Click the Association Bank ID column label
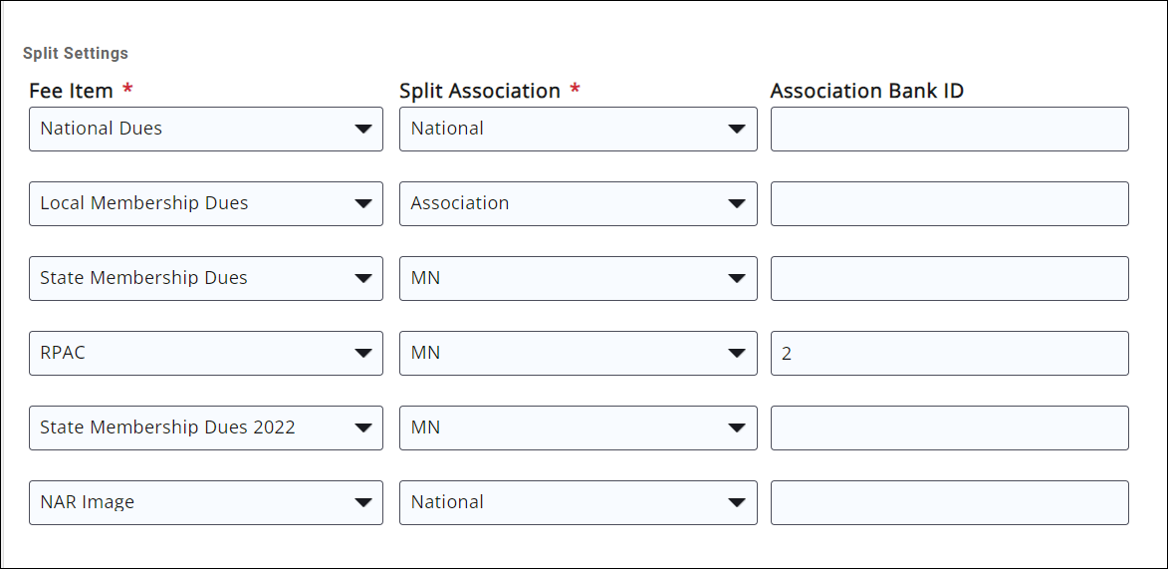The image size is (1168, 569). (866, 91)
